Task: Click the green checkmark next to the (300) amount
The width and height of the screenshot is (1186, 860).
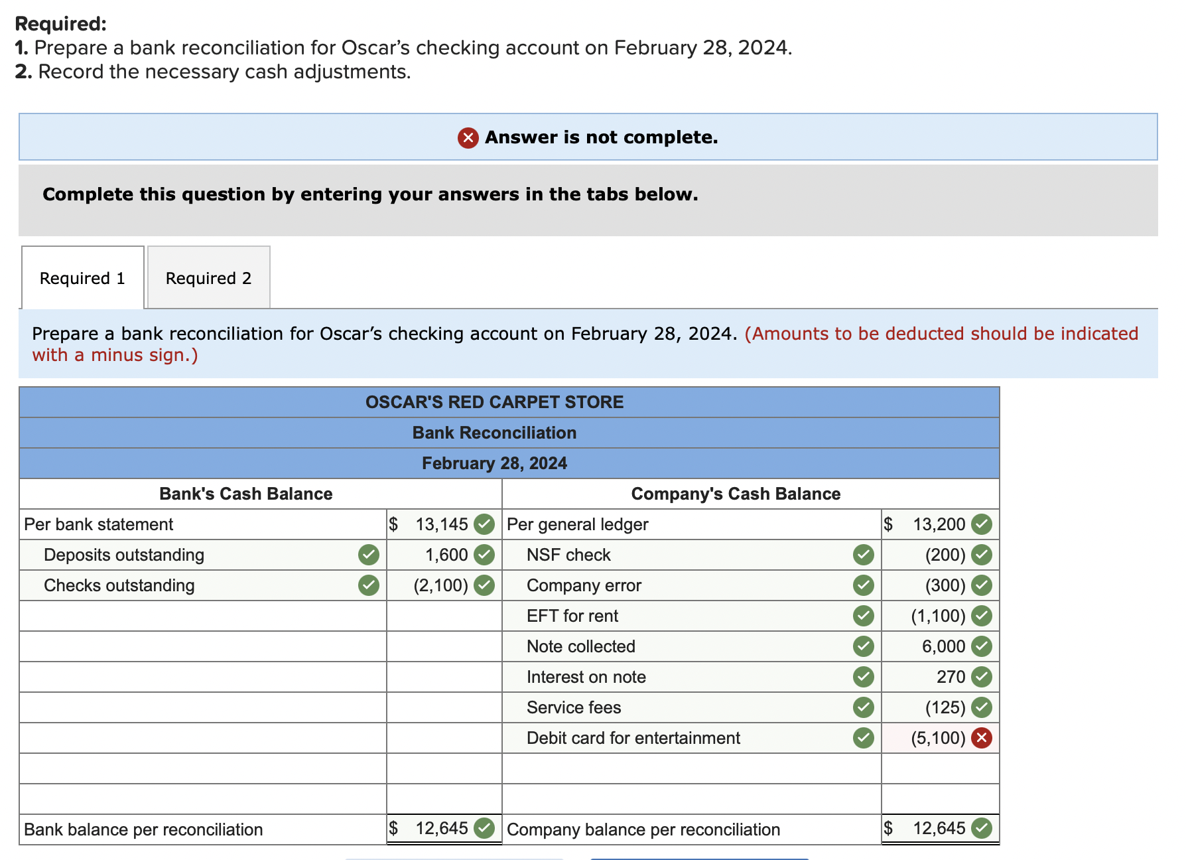Action: (x=982, y=585)
